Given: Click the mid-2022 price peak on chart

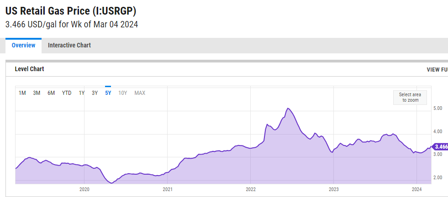Looking at the screenshot, I should coord(288,108).
